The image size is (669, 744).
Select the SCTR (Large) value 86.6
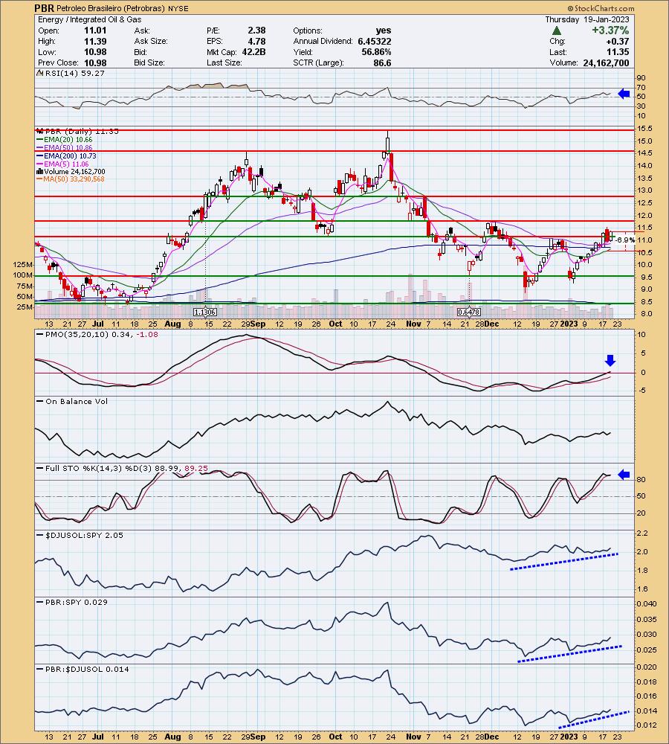[x=382, y=62]
